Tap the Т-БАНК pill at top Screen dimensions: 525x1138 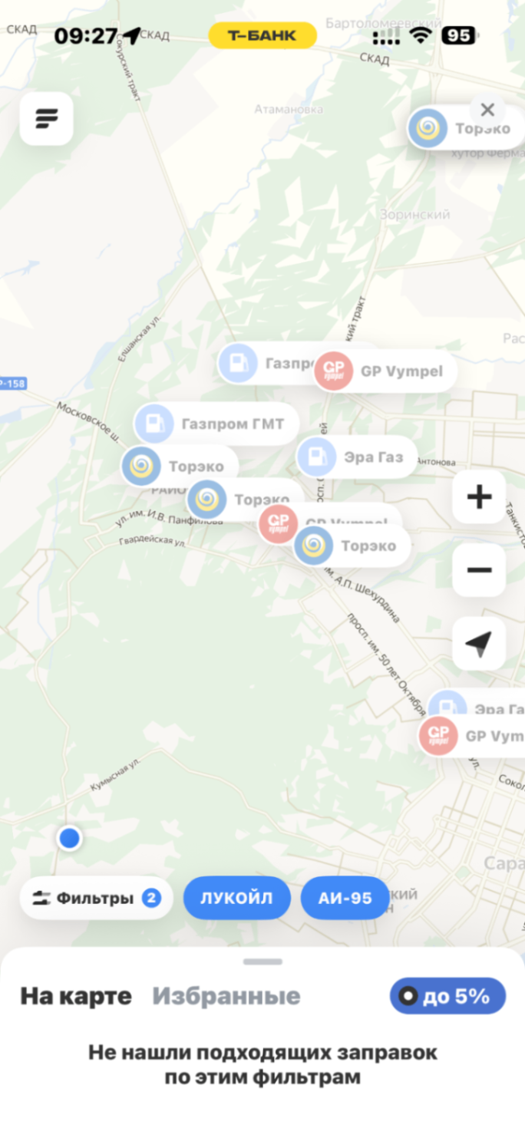click(262, 36)
